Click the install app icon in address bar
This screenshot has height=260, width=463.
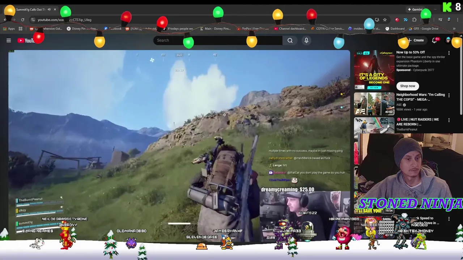(377, 20)
